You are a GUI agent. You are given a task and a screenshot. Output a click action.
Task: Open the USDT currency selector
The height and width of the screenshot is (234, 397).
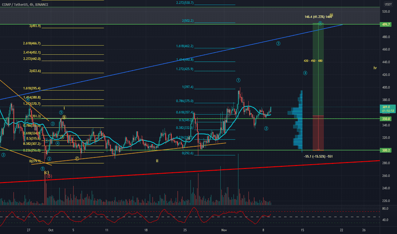(388, 4)
